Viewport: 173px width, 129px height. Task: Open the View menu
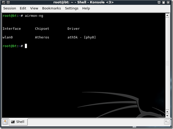click(34, 8)
